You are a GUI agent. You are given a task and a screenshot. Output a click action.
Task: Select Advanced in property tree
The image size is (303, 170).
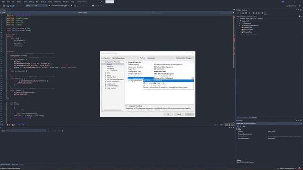[110, 66]
